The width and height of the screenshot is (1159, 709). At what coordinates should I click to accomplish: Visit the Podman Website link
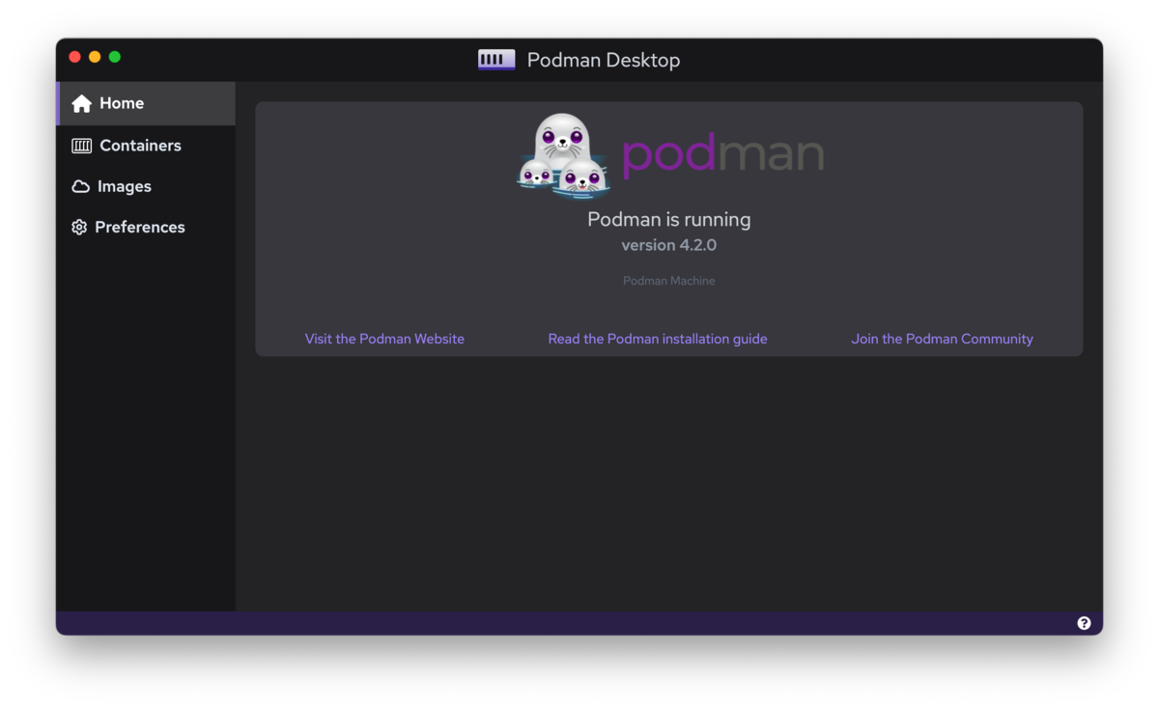coord(384,339)
